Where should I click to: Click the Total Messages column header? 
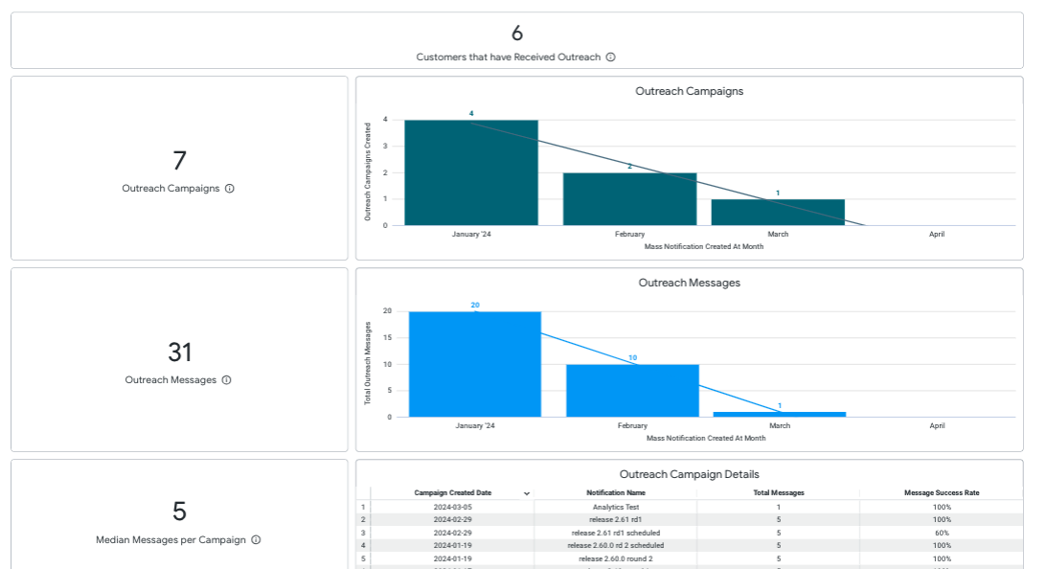[778, 493]
